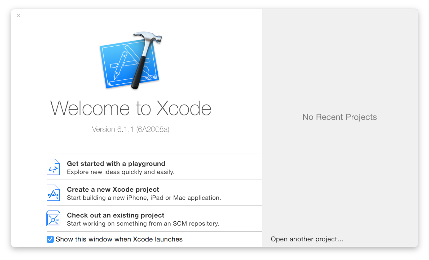
Task: Uncheck Show this window when Xcode launches
Action: (50, 239)
